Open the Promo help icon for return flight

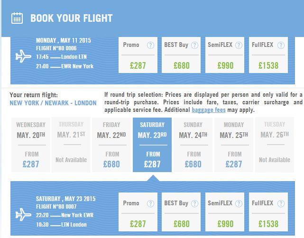(150, 203)
